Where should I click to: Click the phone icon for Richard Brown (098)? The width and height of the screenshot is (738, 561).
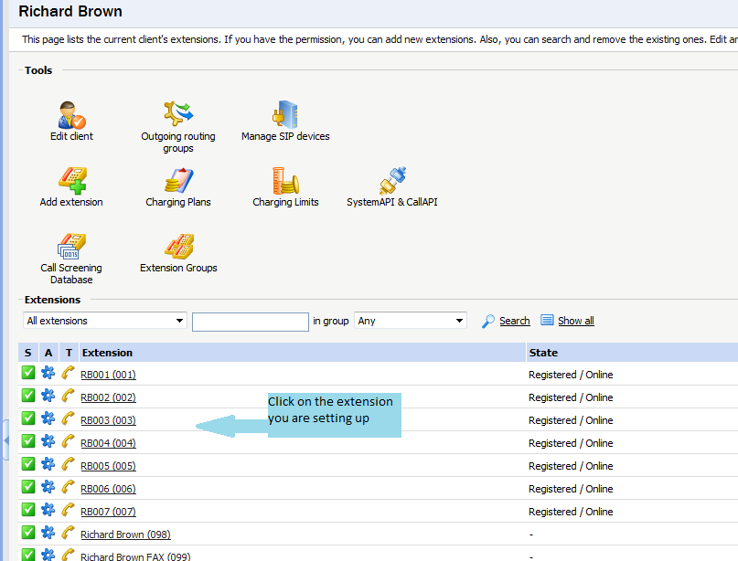point(69,533)
